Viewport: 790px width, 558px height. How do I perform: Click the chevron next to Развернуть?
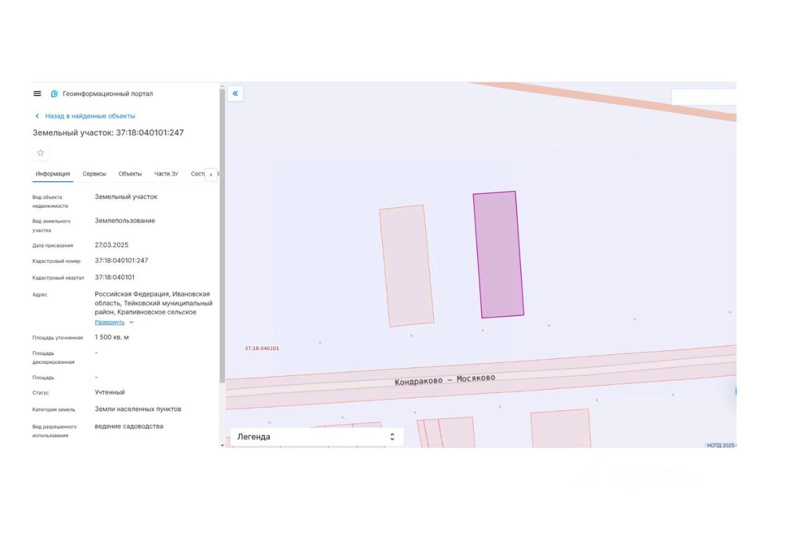131,322
